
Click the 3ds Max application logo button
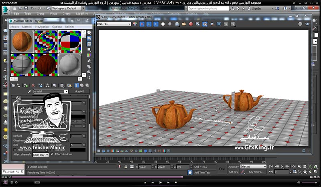[x=6, y=10]
